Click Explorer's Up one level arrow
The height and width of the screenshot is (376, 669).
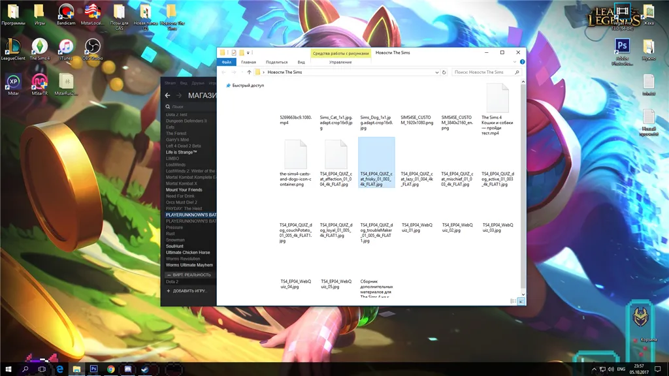249,72
